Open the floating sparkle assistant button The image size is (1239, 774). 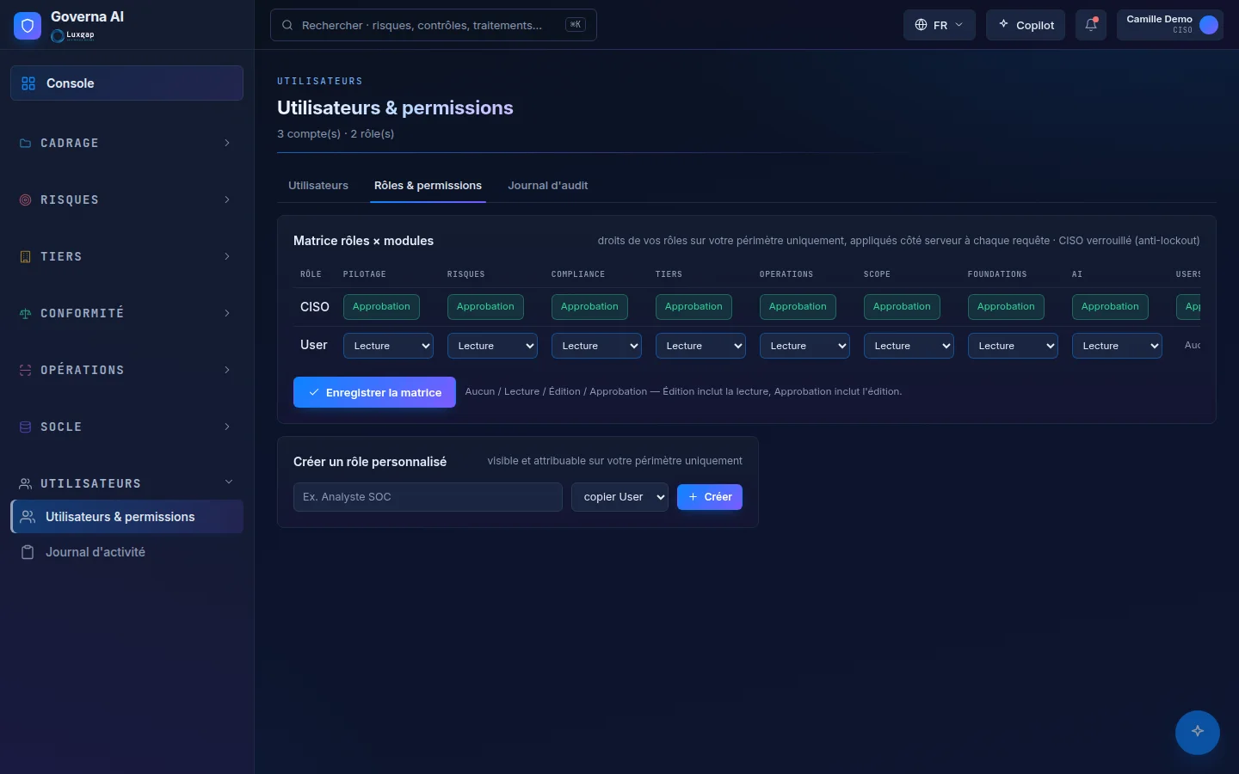[1198, 732]
